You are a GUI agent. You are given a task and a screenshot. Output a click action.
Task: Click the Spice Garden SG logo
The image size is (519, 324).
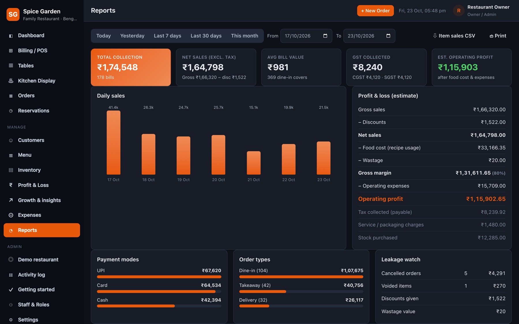coord(13,14)
